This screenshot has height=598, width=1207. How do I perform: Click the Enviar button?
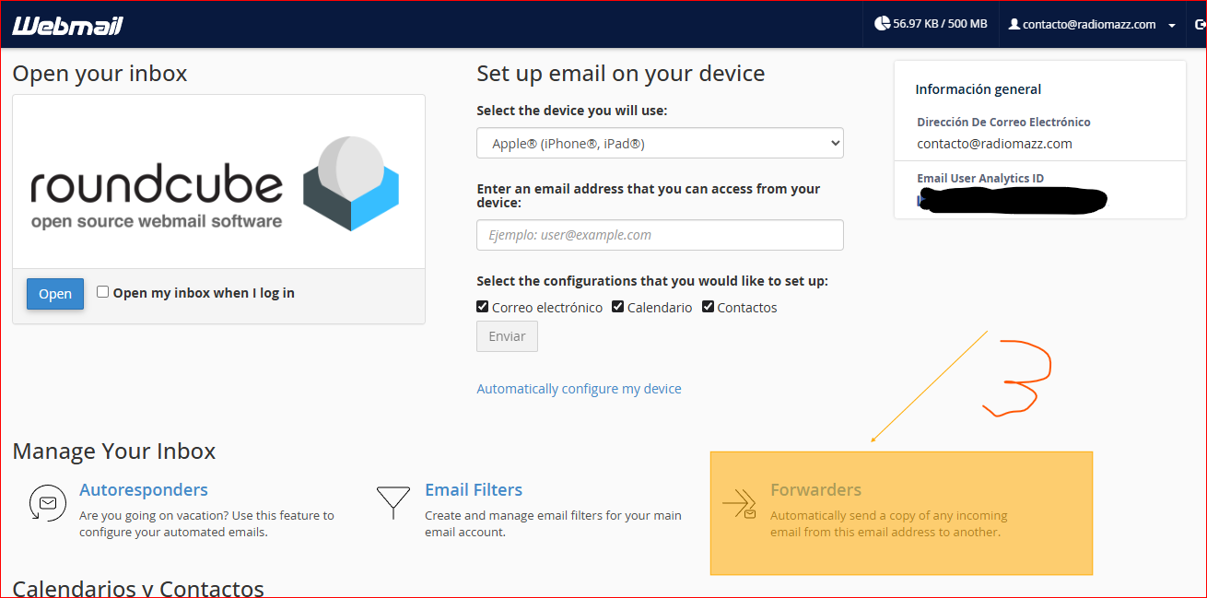click(x=507, y=336)
